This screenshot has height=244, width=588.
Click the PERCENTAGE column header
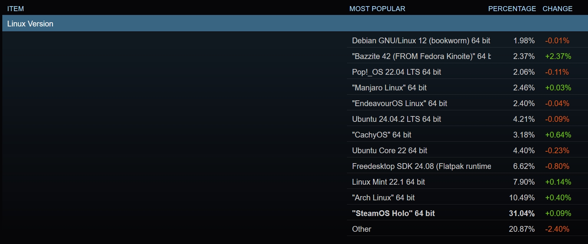point(512,8)
